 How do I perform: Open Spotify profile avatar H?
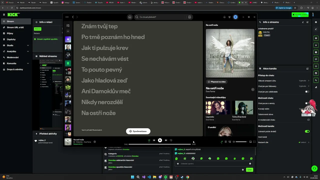tap(235, 17)
